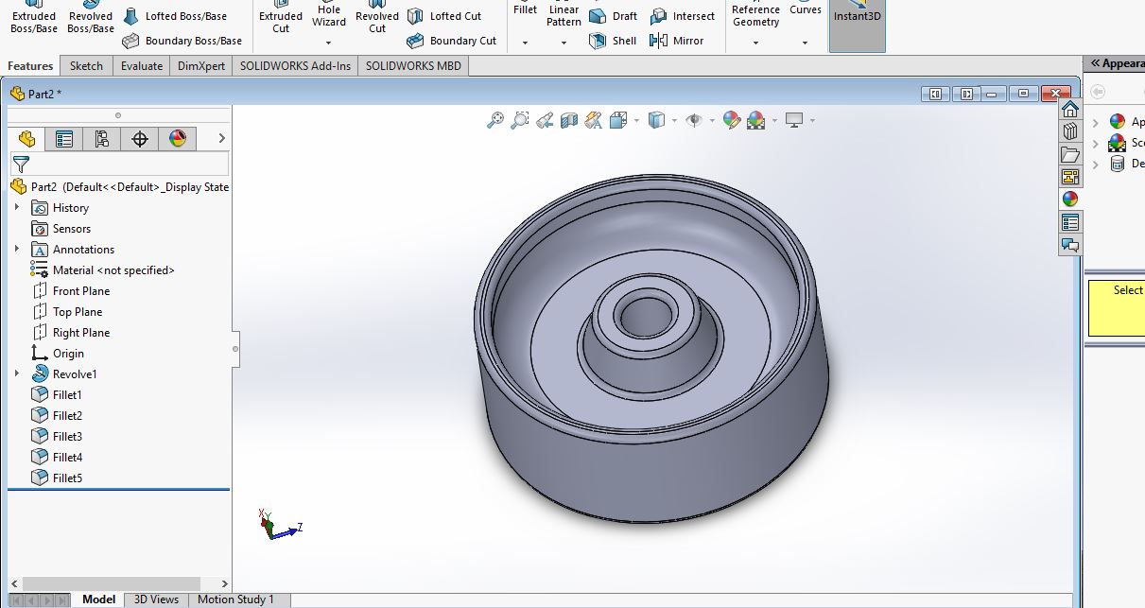The height and width of the screenshot is (608, 1145).
Task: Expand the View Settings dropdown arrow
Action: [812, 121]
